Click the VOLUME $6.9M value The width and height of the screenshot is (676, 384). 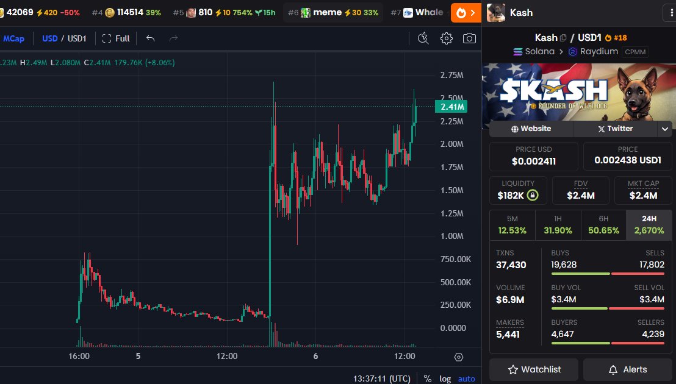coord(510,300)
